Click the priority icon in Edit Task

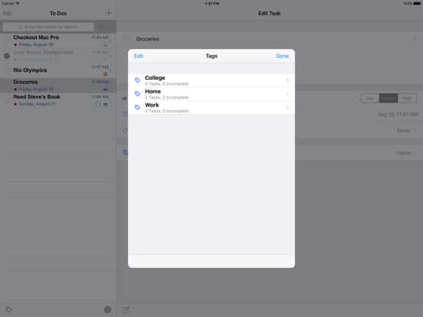[x=124, y=98]
